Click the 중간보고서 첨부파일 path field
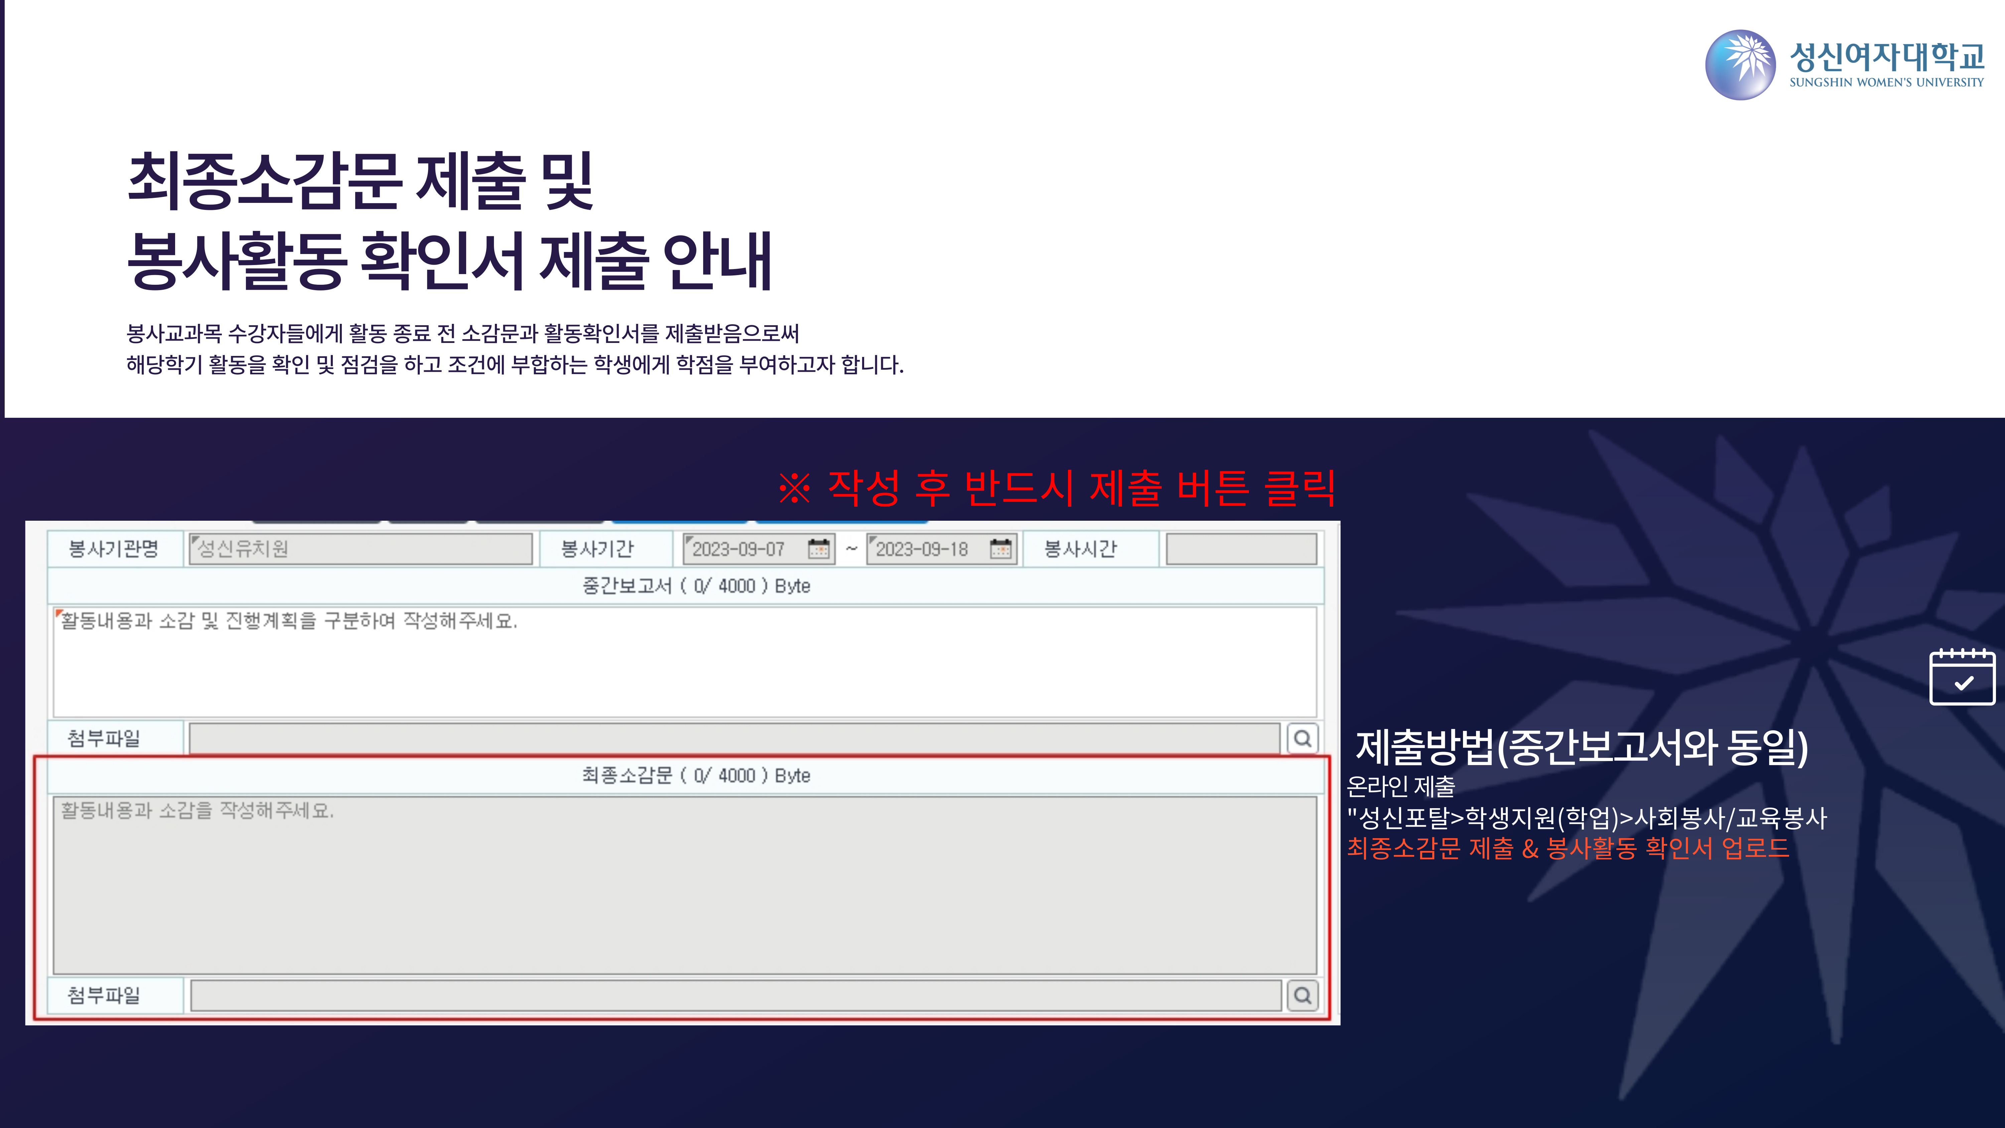Screen dimensions: 2005x1128 [735, 738]
